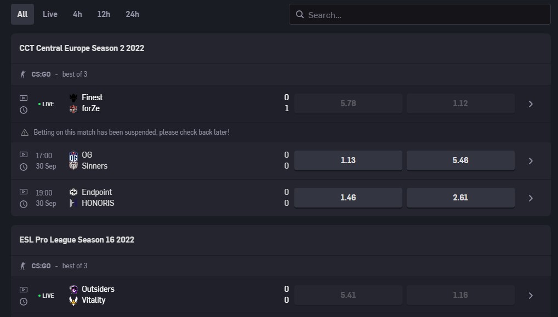Select the Live filter tab
558x317 pixels.
[x=50, y=14]
